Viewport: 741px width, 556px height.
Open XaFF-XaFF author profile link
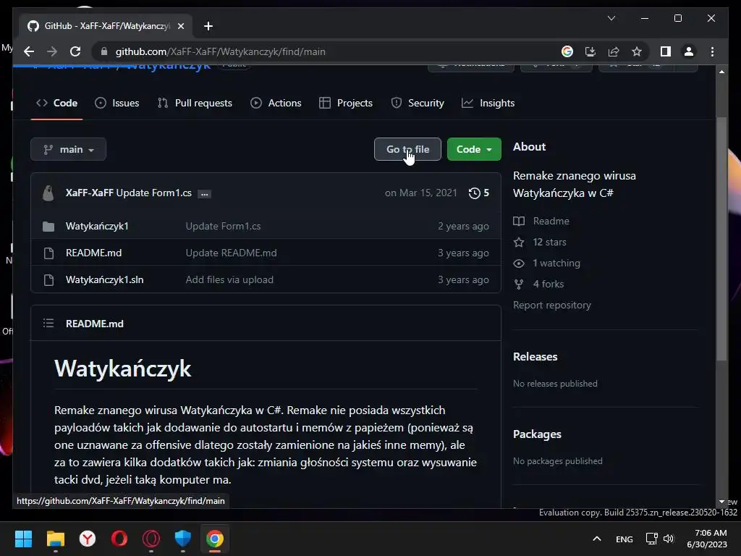(89, 193)
